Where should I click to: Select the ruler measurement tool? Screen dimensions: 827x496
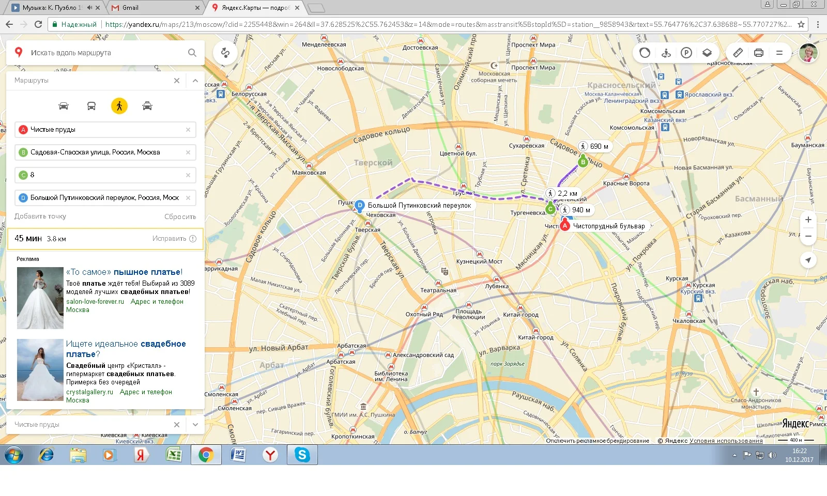tap(738, 53)
